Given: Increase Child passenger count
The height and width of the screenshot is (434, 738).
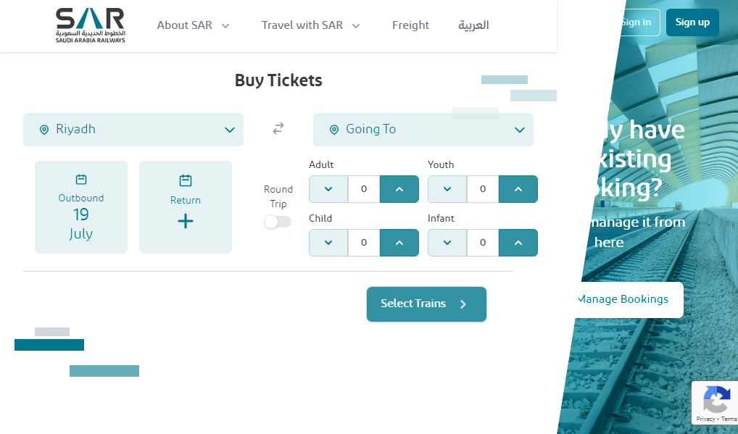Looking at the screenshot, I should (399, 243).
